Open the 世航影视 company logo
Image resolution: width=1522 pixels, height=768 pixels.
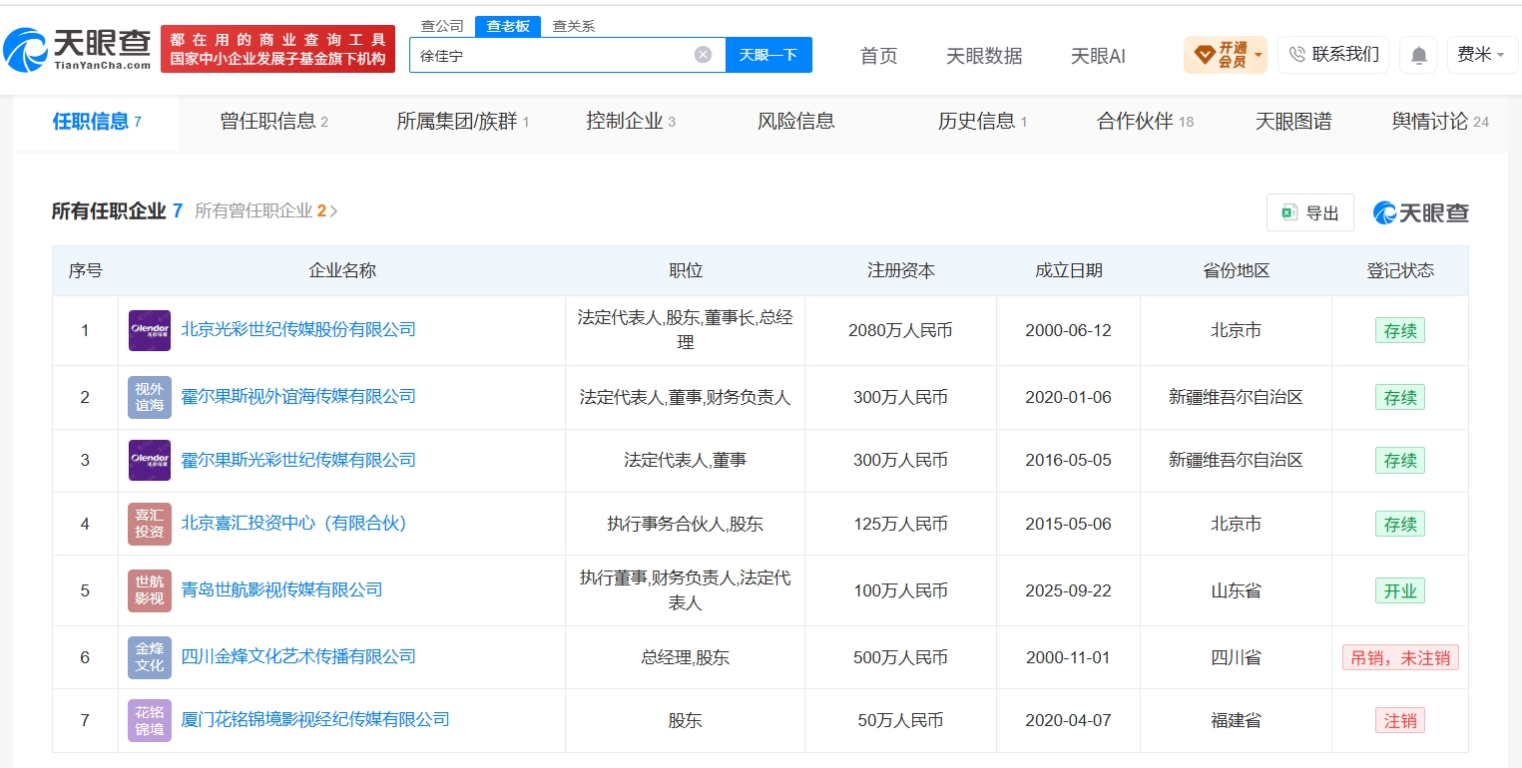click(150, 590)
